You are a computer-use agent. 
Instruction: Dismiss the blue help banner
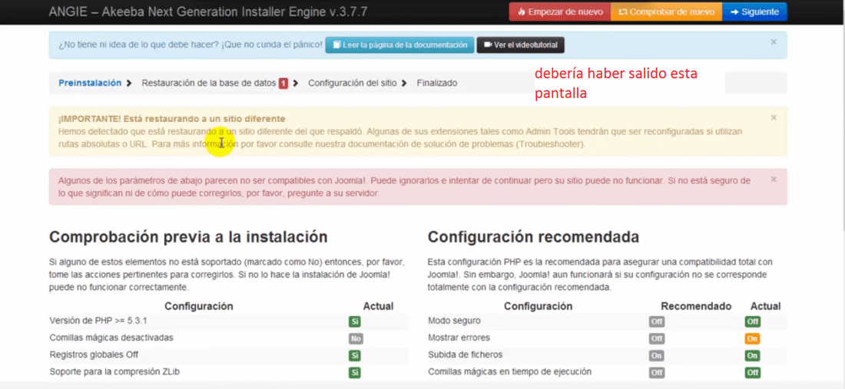coord(774,42)
